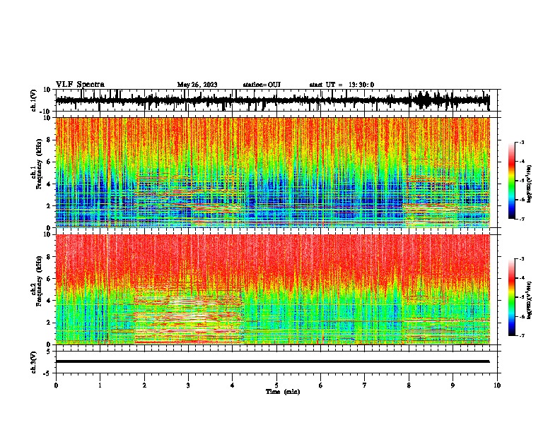Click the "VLF Spectra" plot title
This screenshot has width=560, height=432.
80,85
